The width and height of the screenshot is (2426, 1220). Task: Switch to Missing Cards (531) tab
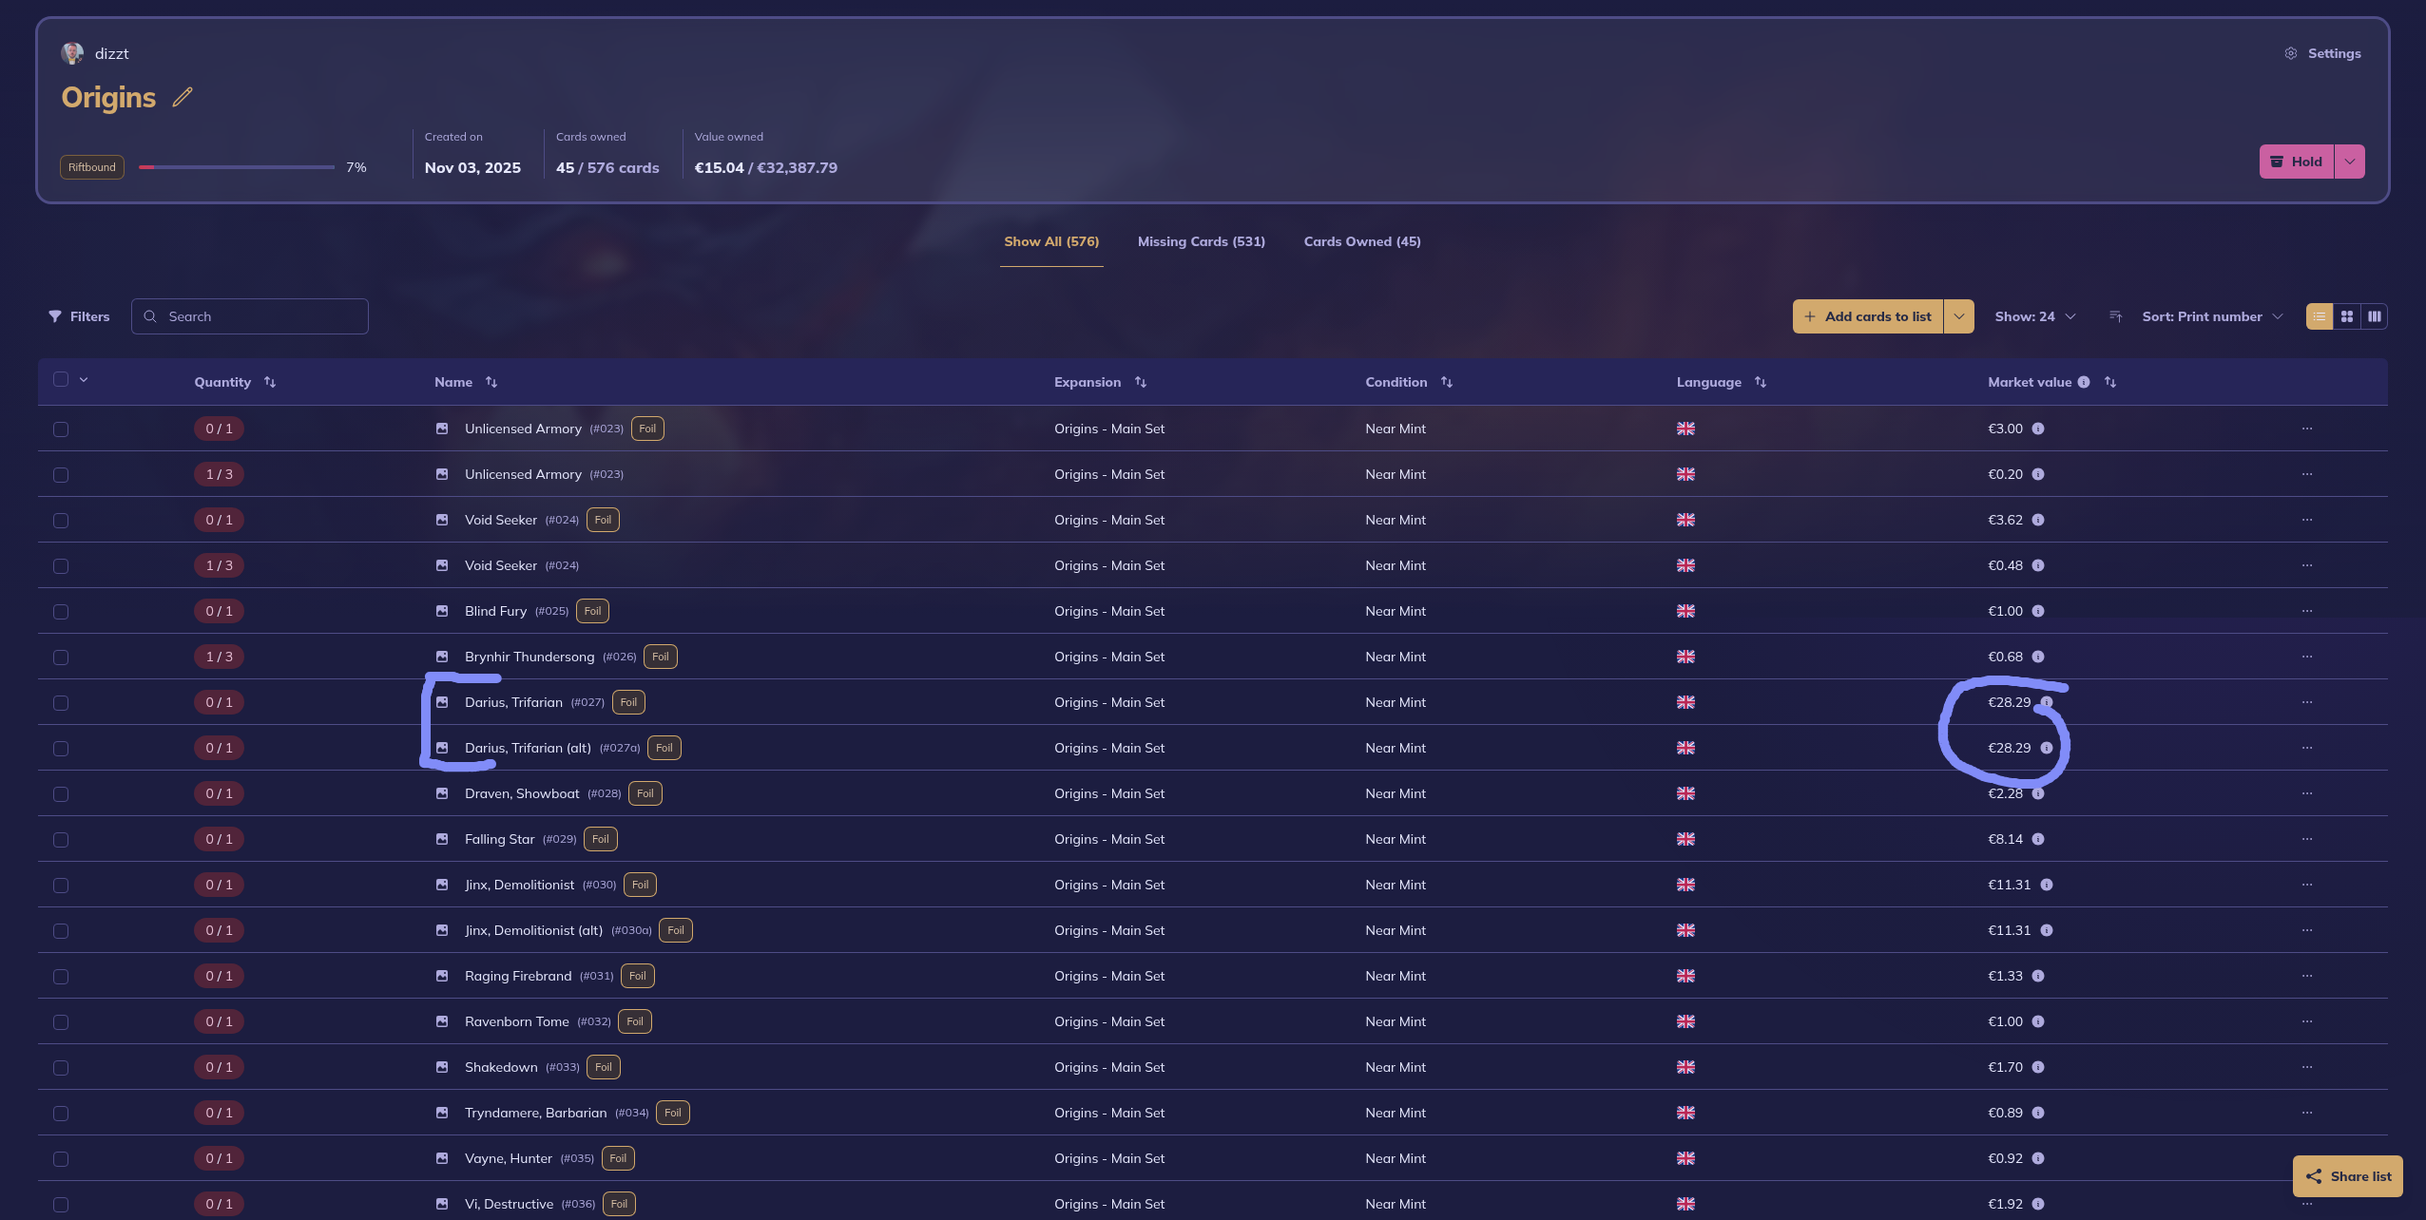(x=1201, y=241)
